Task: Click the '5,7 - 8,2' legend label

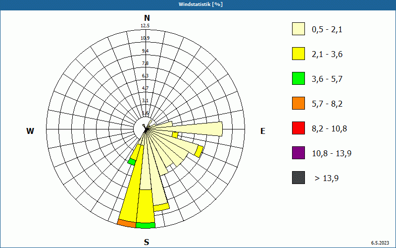Action: (327, 104)
